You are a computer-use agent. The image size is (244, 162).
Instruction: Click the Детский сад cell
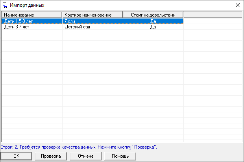click(92, 27)
